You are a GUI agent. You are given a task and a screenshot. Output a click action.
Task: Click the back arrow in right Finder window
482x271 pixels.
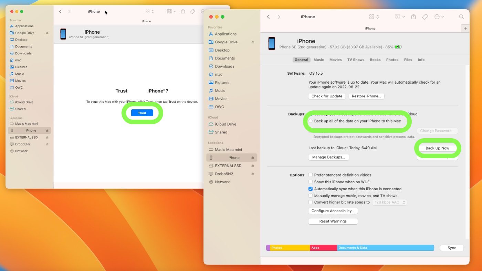(269, 17)
